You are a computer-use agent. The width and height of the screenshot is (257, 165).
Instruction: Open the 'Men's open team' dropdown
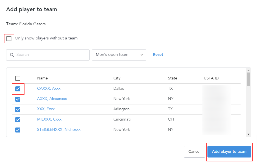119,55
